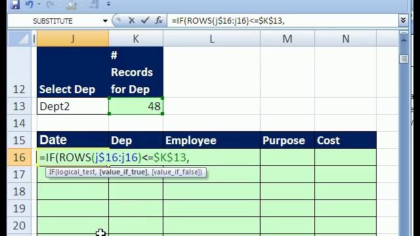
Task: Expand the formula bar chevron
Action: point(403,20)
